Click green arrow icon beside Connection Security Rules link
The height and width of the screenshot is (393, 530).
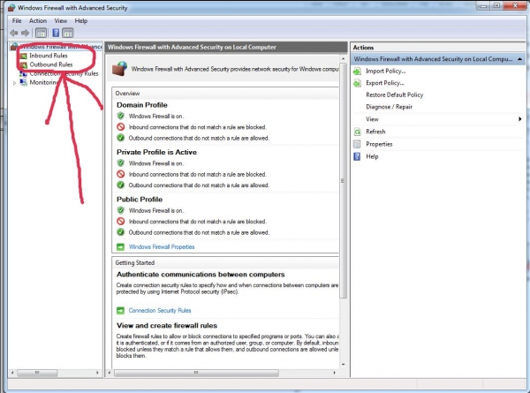121,311
